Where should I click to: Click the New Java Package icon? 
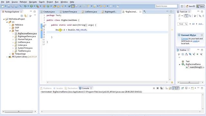pos(44,6)
